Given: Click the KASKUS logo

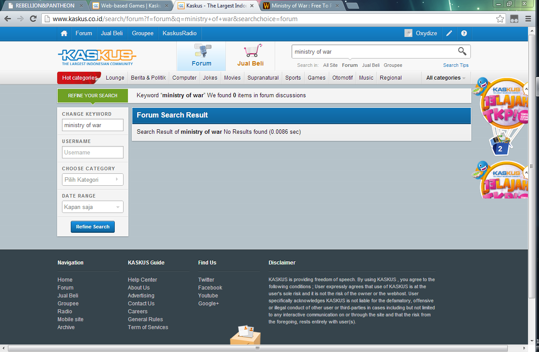Looking at the screenshot, I should coord(97,57).
